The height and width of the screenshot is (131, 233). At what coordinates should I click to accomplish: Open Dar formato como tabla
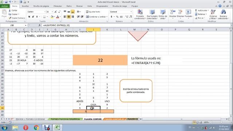click(x=152, y=14)
